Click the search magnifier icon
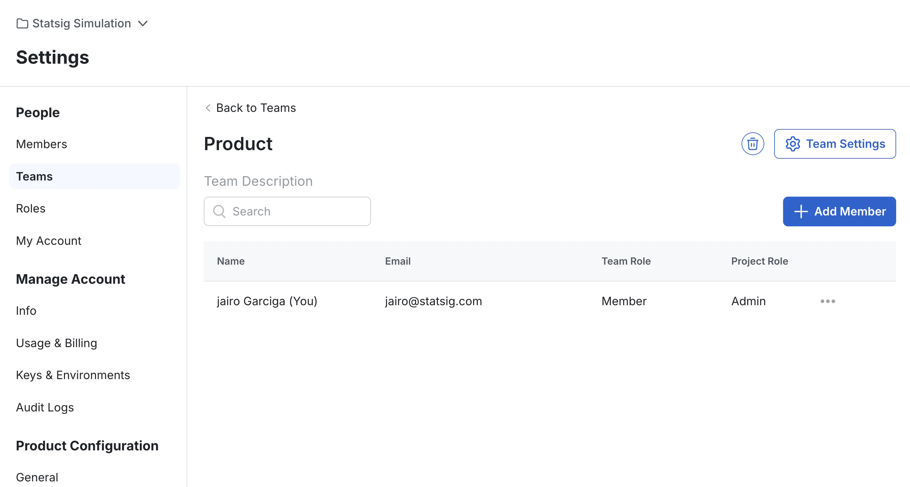The image size is (910, 487). pos(219,211)
